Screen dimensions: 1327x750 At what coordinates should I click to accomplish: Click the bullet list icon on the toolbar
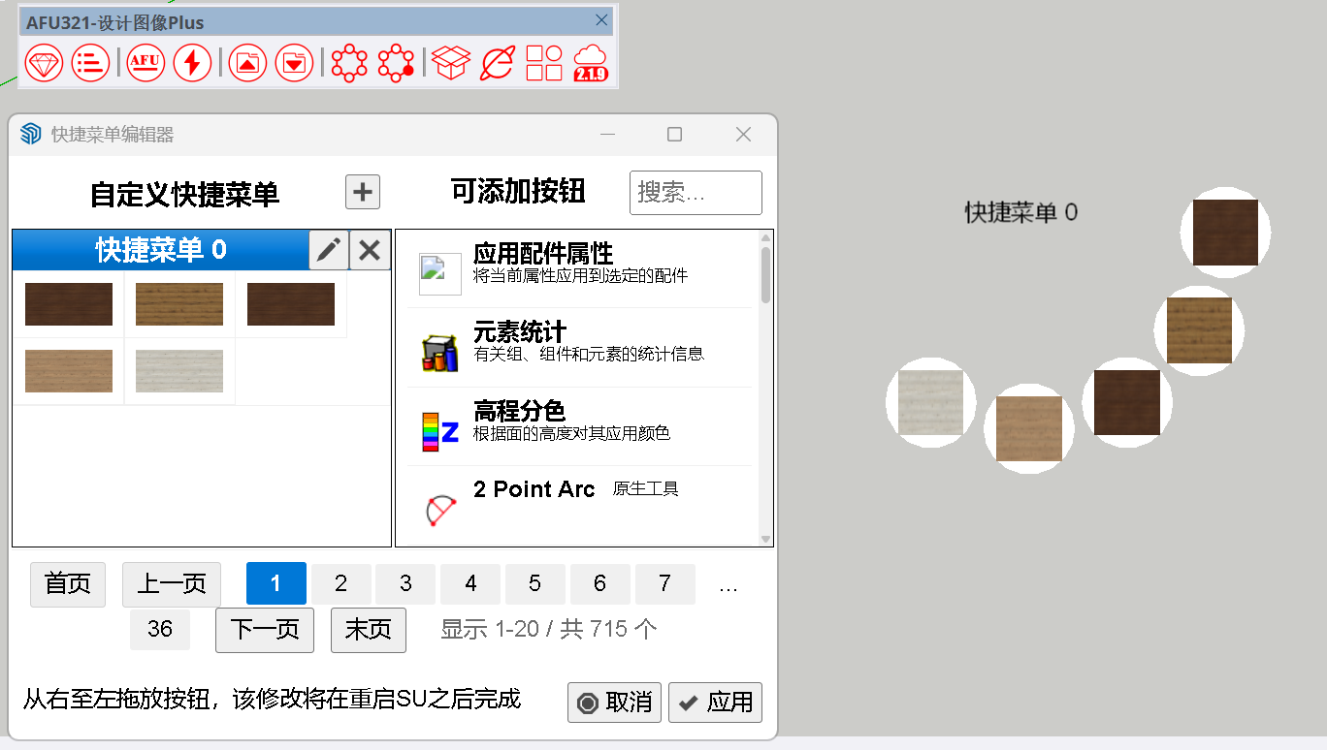(x=91, y=62)
